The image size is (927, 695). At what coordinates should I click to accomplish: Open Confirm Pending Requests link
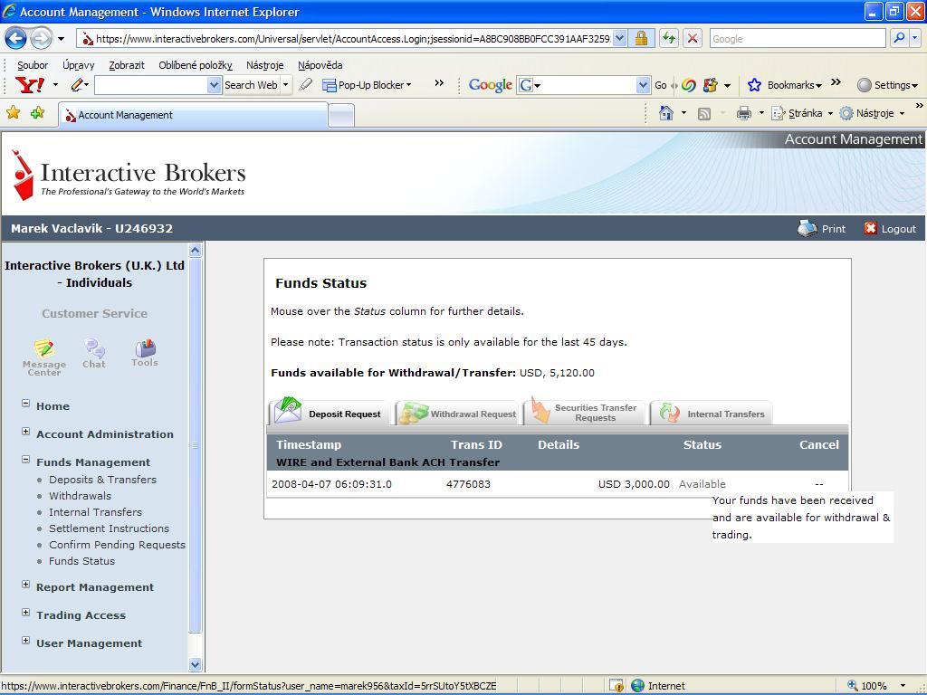[x=117, y=545]
